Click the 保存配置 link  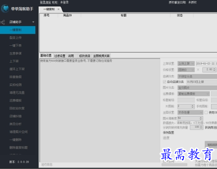169,133
